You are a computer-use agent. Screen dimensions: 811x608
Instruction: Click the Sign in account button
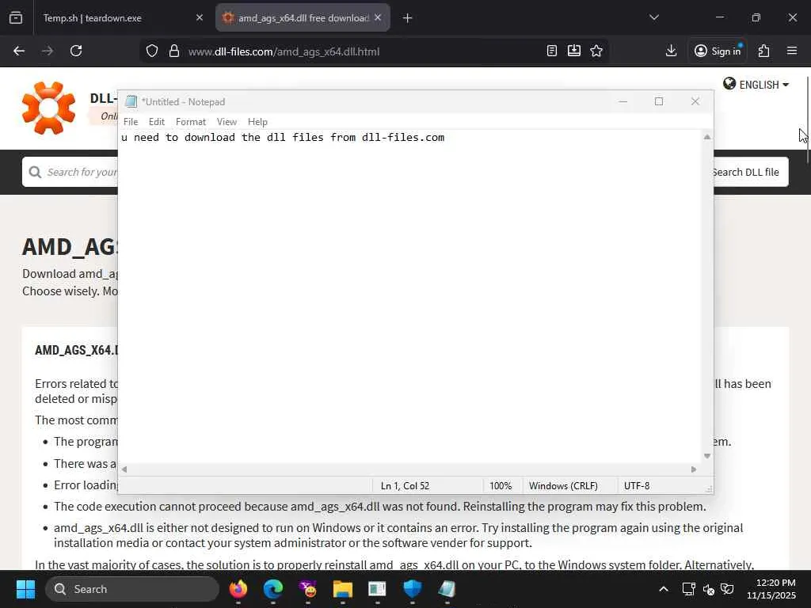(718, 51)
